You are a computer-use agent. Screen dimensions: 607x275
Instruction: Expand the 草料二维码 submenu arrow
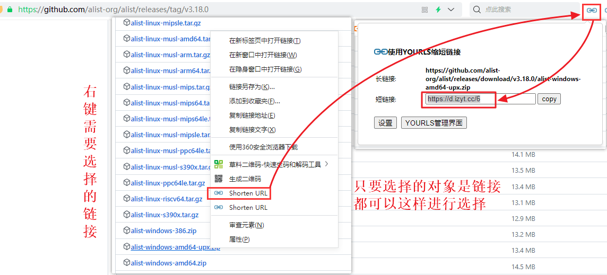[x=327, y=164]
